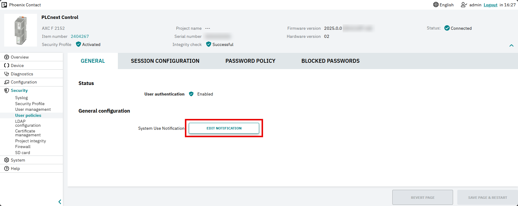Click the Phoenix Contact logo icon

[x=4, y=5]
